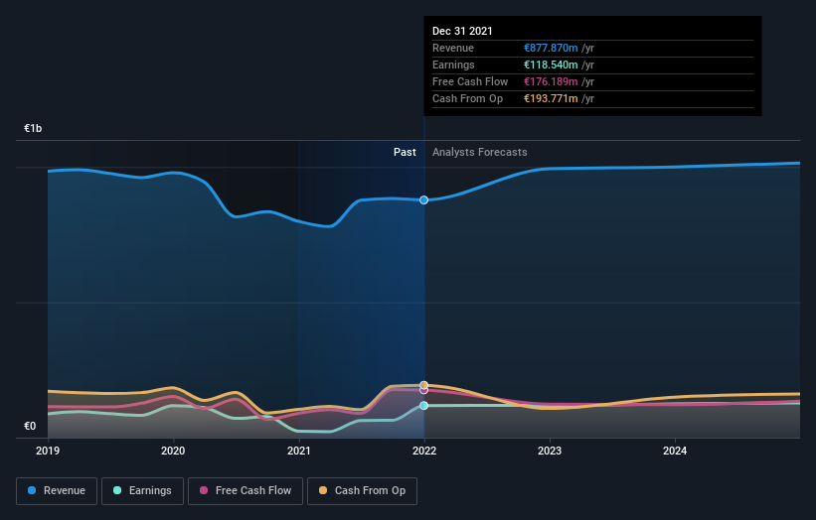
Task: Click the €1b y-axis label
Action: [33, 128]
